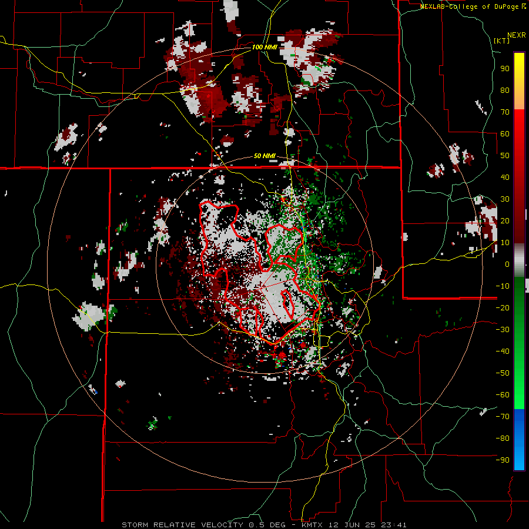Click the 0 value on velocity legend

pyautogui.click(x=507, y=264)
